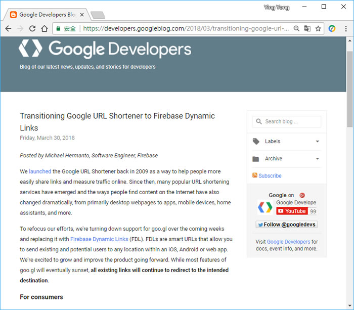
Task: Click the Google Developers header title
Action: click(120, 49)
